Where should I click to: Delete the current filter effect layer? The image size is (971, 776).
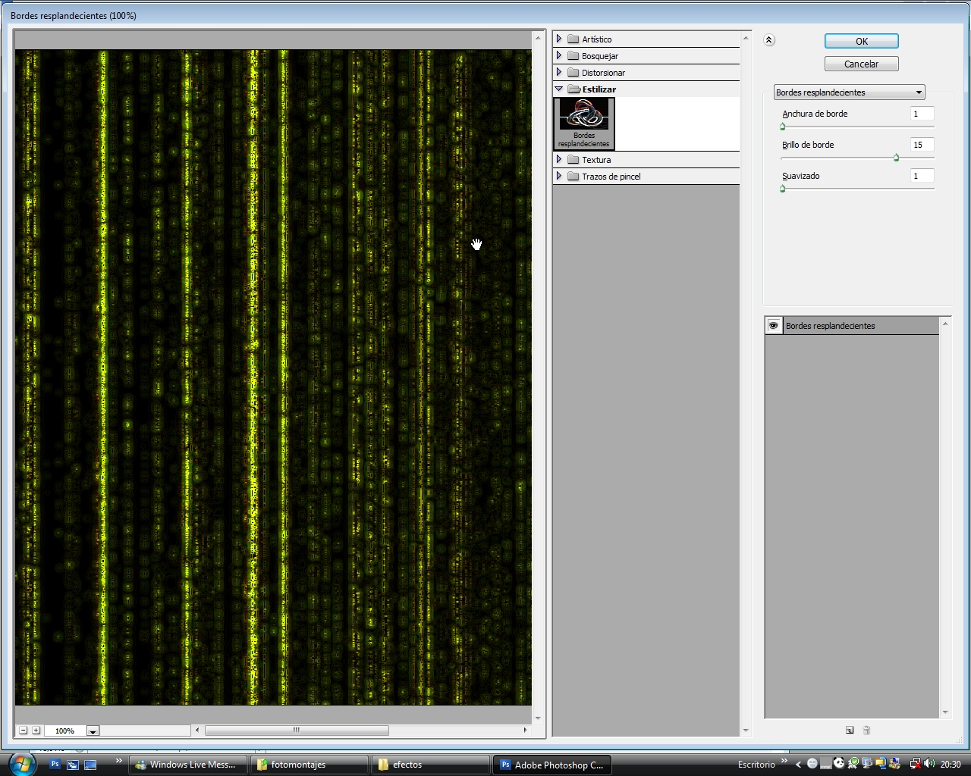tap(866, 730)
